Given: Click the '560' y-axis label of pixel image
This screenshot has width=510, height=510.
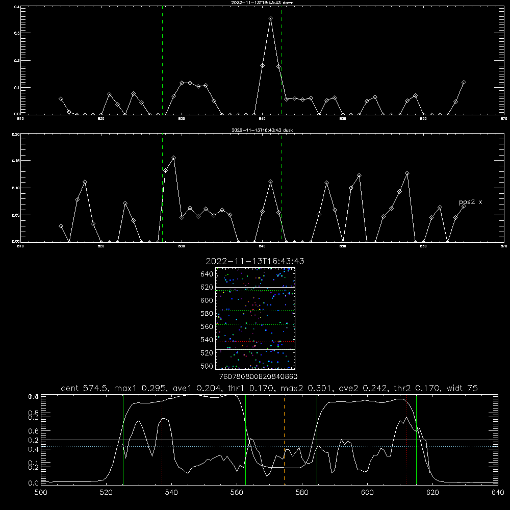Looking at the screenshot, I should pyautogui.click(x=207, y=326).
